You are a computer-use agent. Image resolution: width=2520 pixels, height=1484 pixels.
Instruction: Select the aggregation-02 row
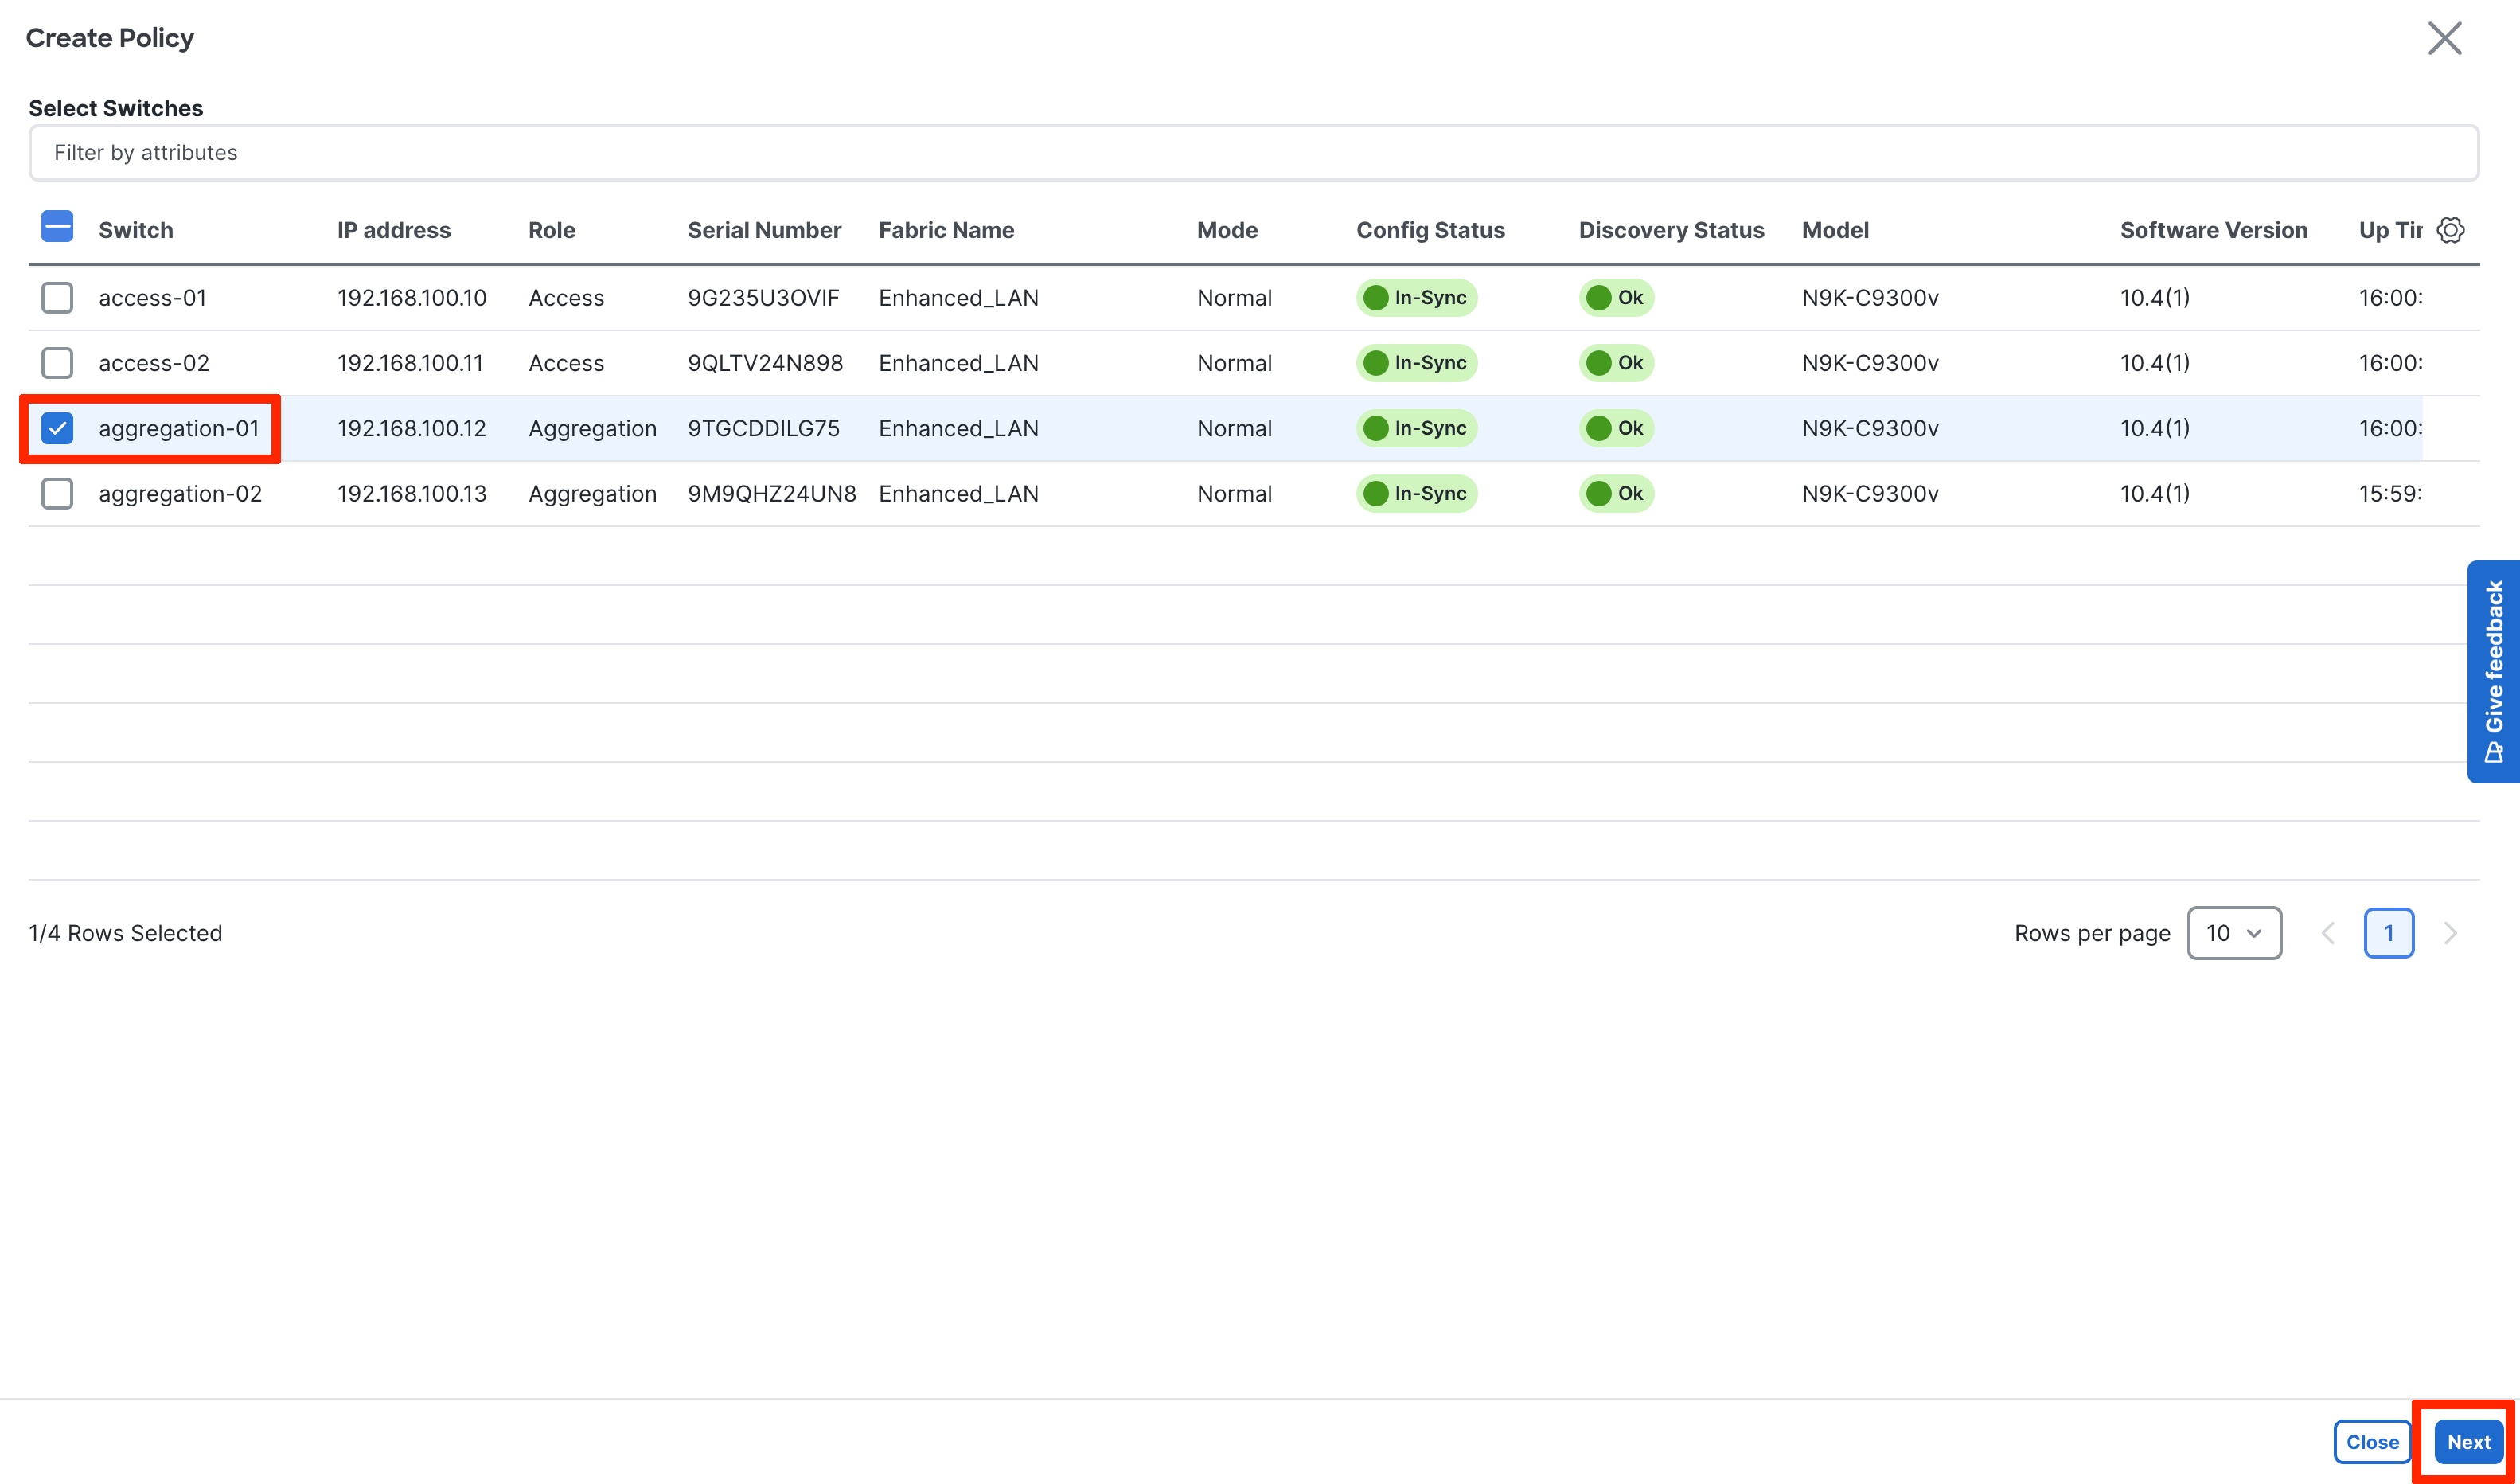pos(179,493)
